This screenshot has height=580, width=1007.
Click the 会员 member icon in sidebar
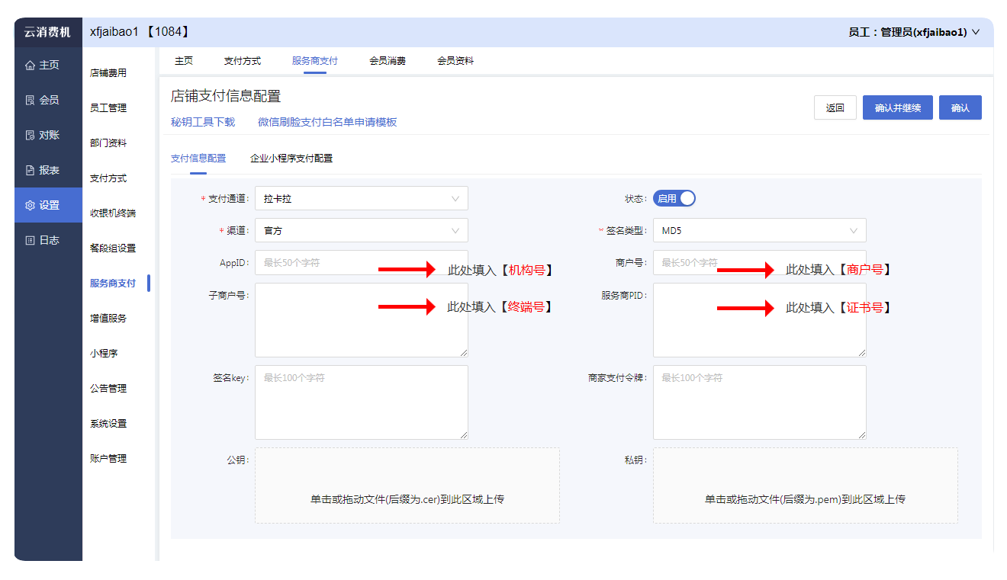coord(30,101)
